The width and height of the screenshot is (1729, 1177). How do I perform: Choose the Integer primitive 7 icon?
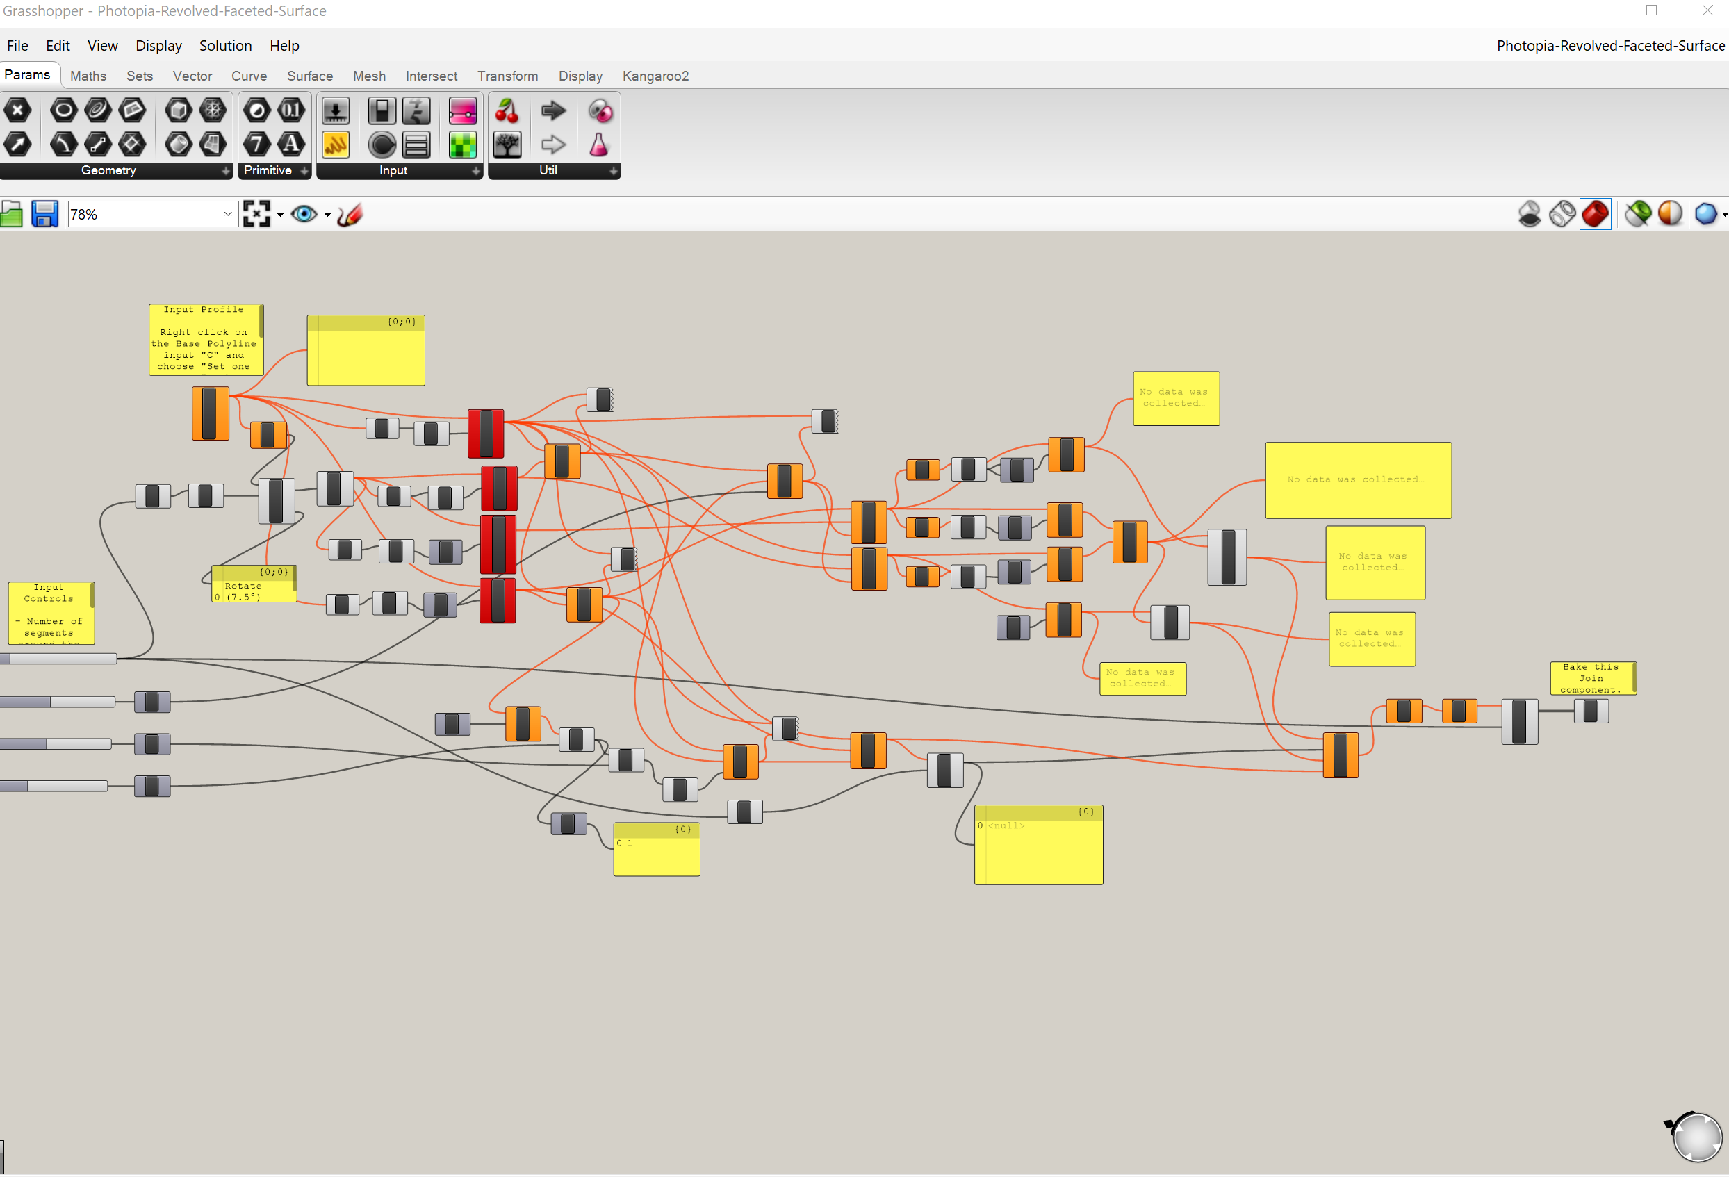click(x=257, y=145)
